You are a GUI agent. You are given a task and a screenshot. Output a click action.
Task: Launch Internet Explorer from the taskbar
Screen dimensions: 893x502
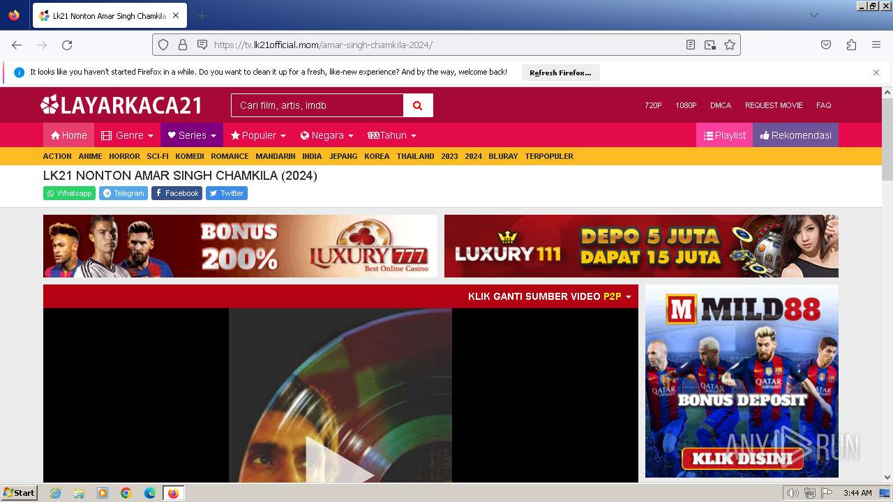55,493
